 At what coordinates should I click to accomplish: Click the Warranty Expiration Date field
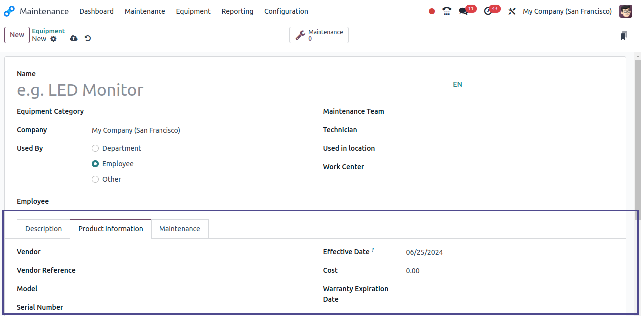pyautogui.click(x=510, y=289)
